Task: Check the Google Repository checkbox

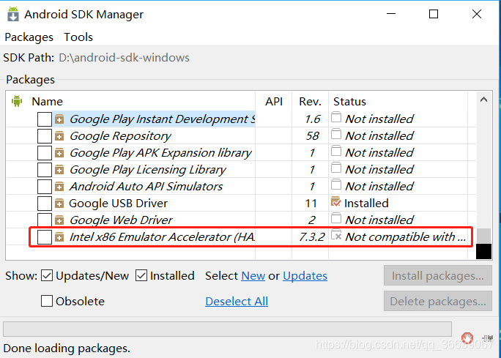Action: 45,136
